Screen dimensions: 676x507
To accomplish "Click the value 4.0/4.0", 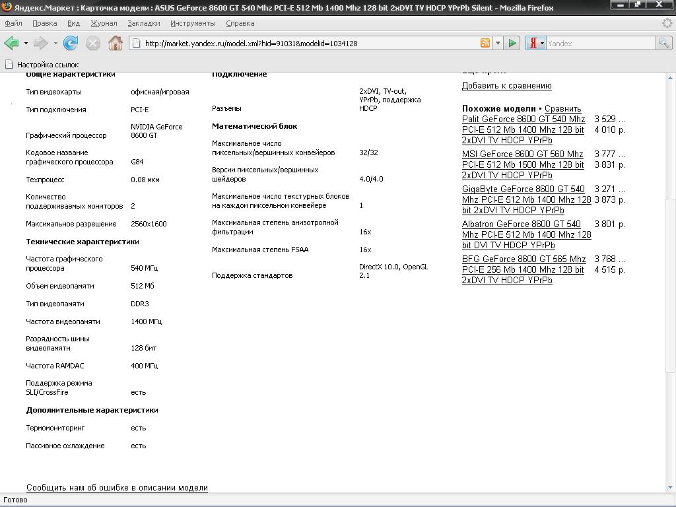I will pos(371,179).
